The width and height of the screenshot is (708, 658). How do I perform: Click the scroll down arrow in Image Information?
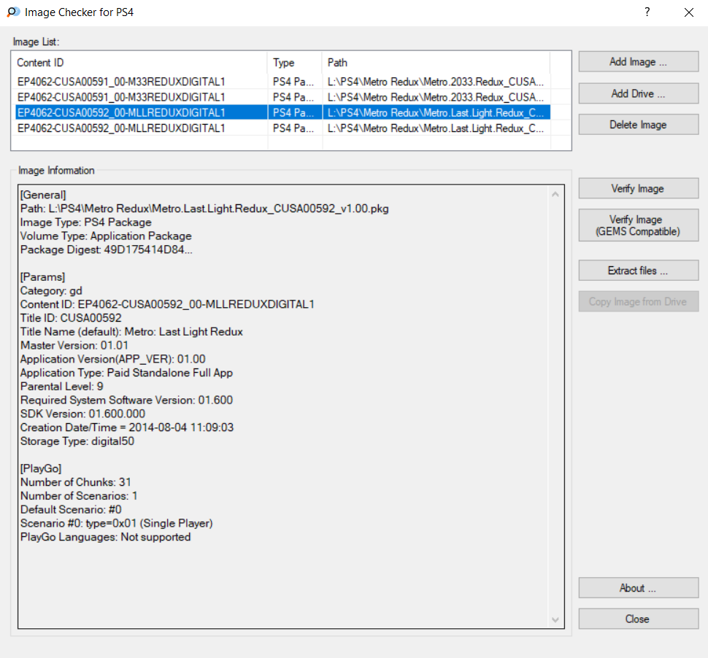click(x=555, y=619)
